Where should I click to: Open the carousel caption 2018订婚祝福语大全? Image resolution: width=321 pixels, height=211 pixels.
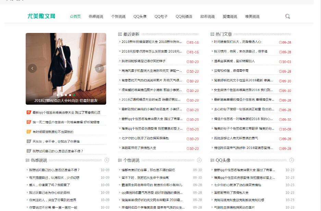[66, 101]
